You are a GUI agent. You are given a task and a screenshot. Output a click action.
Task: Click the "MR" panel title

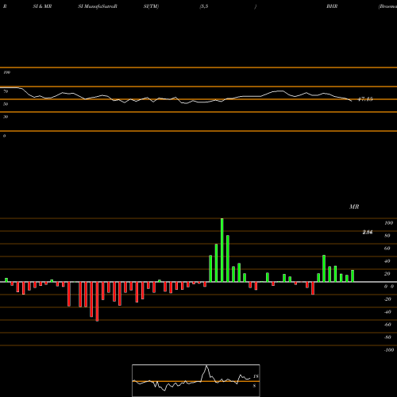tap(354, 206)
